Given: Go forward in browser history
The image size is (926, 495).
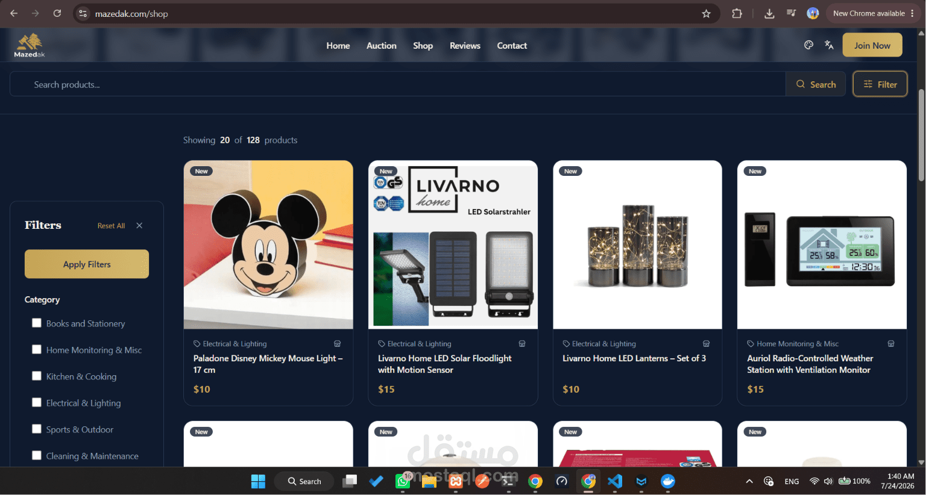Looking at the screenshot, I should (x=36, y=13).
